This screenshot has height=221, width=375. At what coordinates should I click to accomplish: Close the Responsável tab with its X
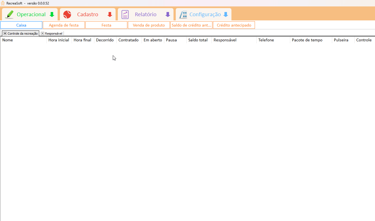click(x=43, y=34)
